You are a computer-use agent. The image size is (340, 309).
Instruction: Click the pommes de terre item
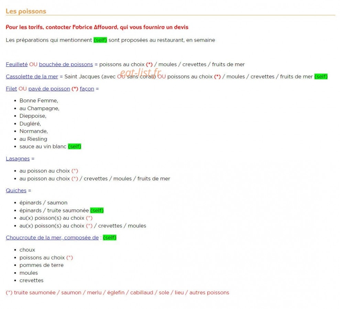click(x=42, y=265)
